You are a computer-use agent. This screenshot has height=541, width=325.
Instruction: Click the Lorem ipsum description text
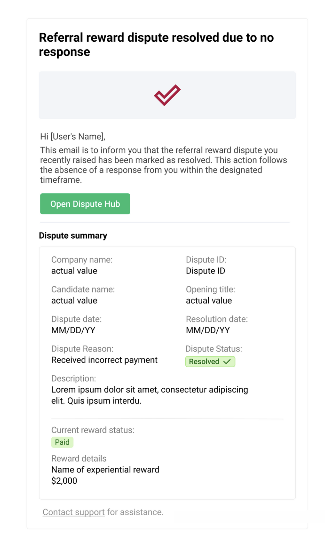150,395
